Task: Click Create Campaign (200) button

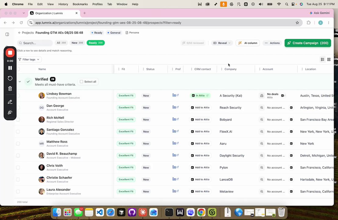Action: 307,43
